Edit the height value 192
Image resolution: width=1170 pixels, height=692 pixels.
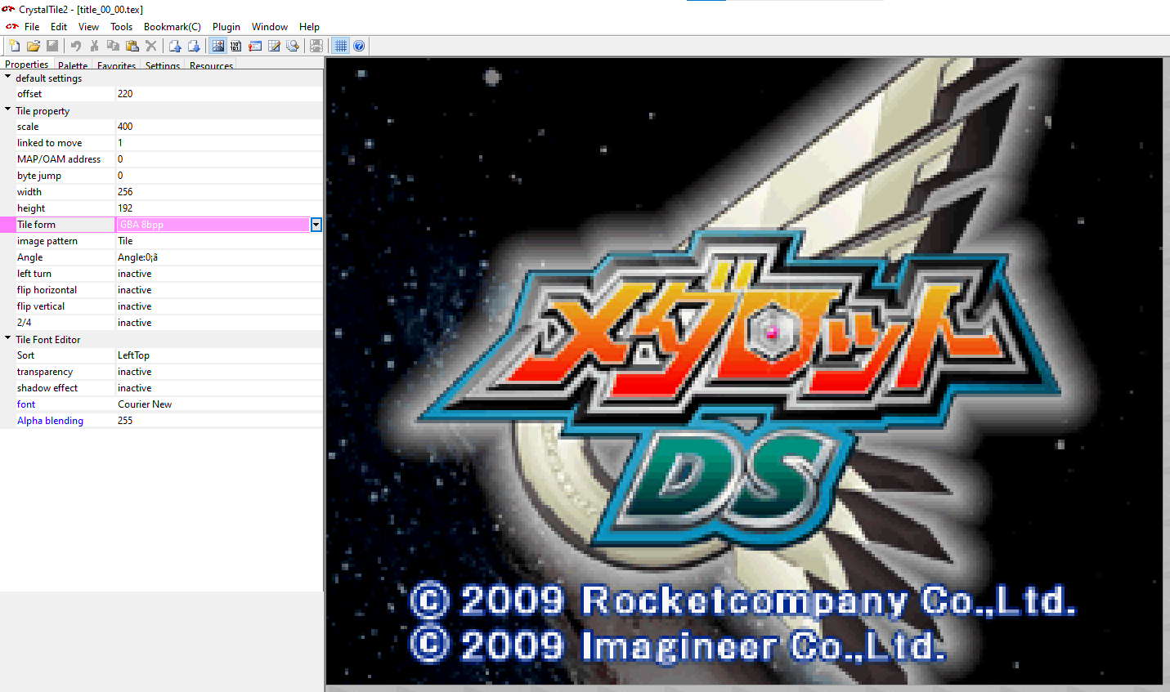point(218,208)
